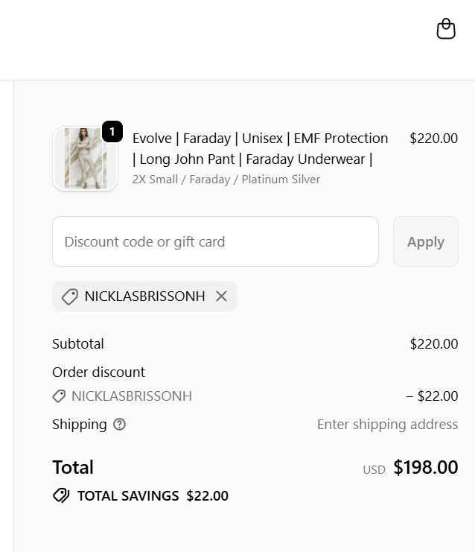Focus the Discount code or gift card field

[x=215, y=241]
